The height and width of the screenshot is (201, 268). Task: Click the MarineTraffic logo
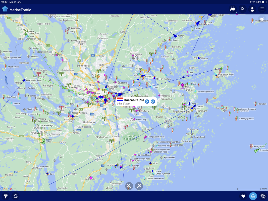17,10
